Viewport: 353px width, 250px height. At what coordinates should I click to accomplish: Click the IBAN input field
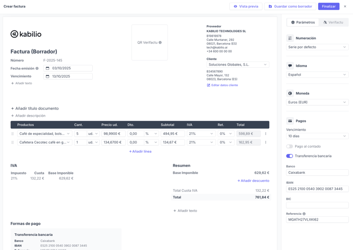click(x=317, y=189)
